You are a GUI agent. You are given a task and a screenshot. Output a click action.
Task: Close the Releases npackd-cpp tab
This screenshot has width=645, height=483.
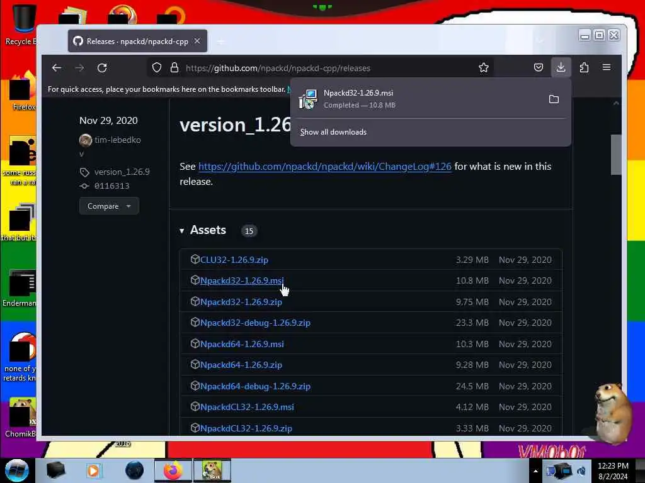[x=197, y=41]
